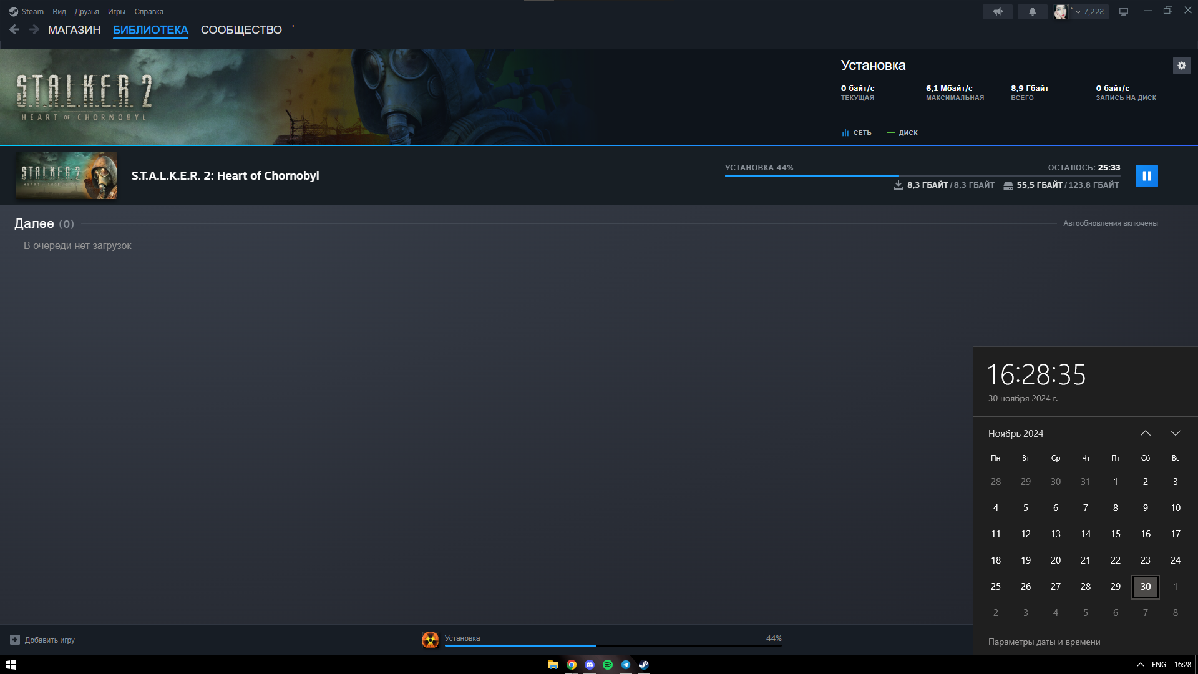
Task: Click the taskbar clock 16:28
Action: pyautogui.click(x=1182, y=665)
